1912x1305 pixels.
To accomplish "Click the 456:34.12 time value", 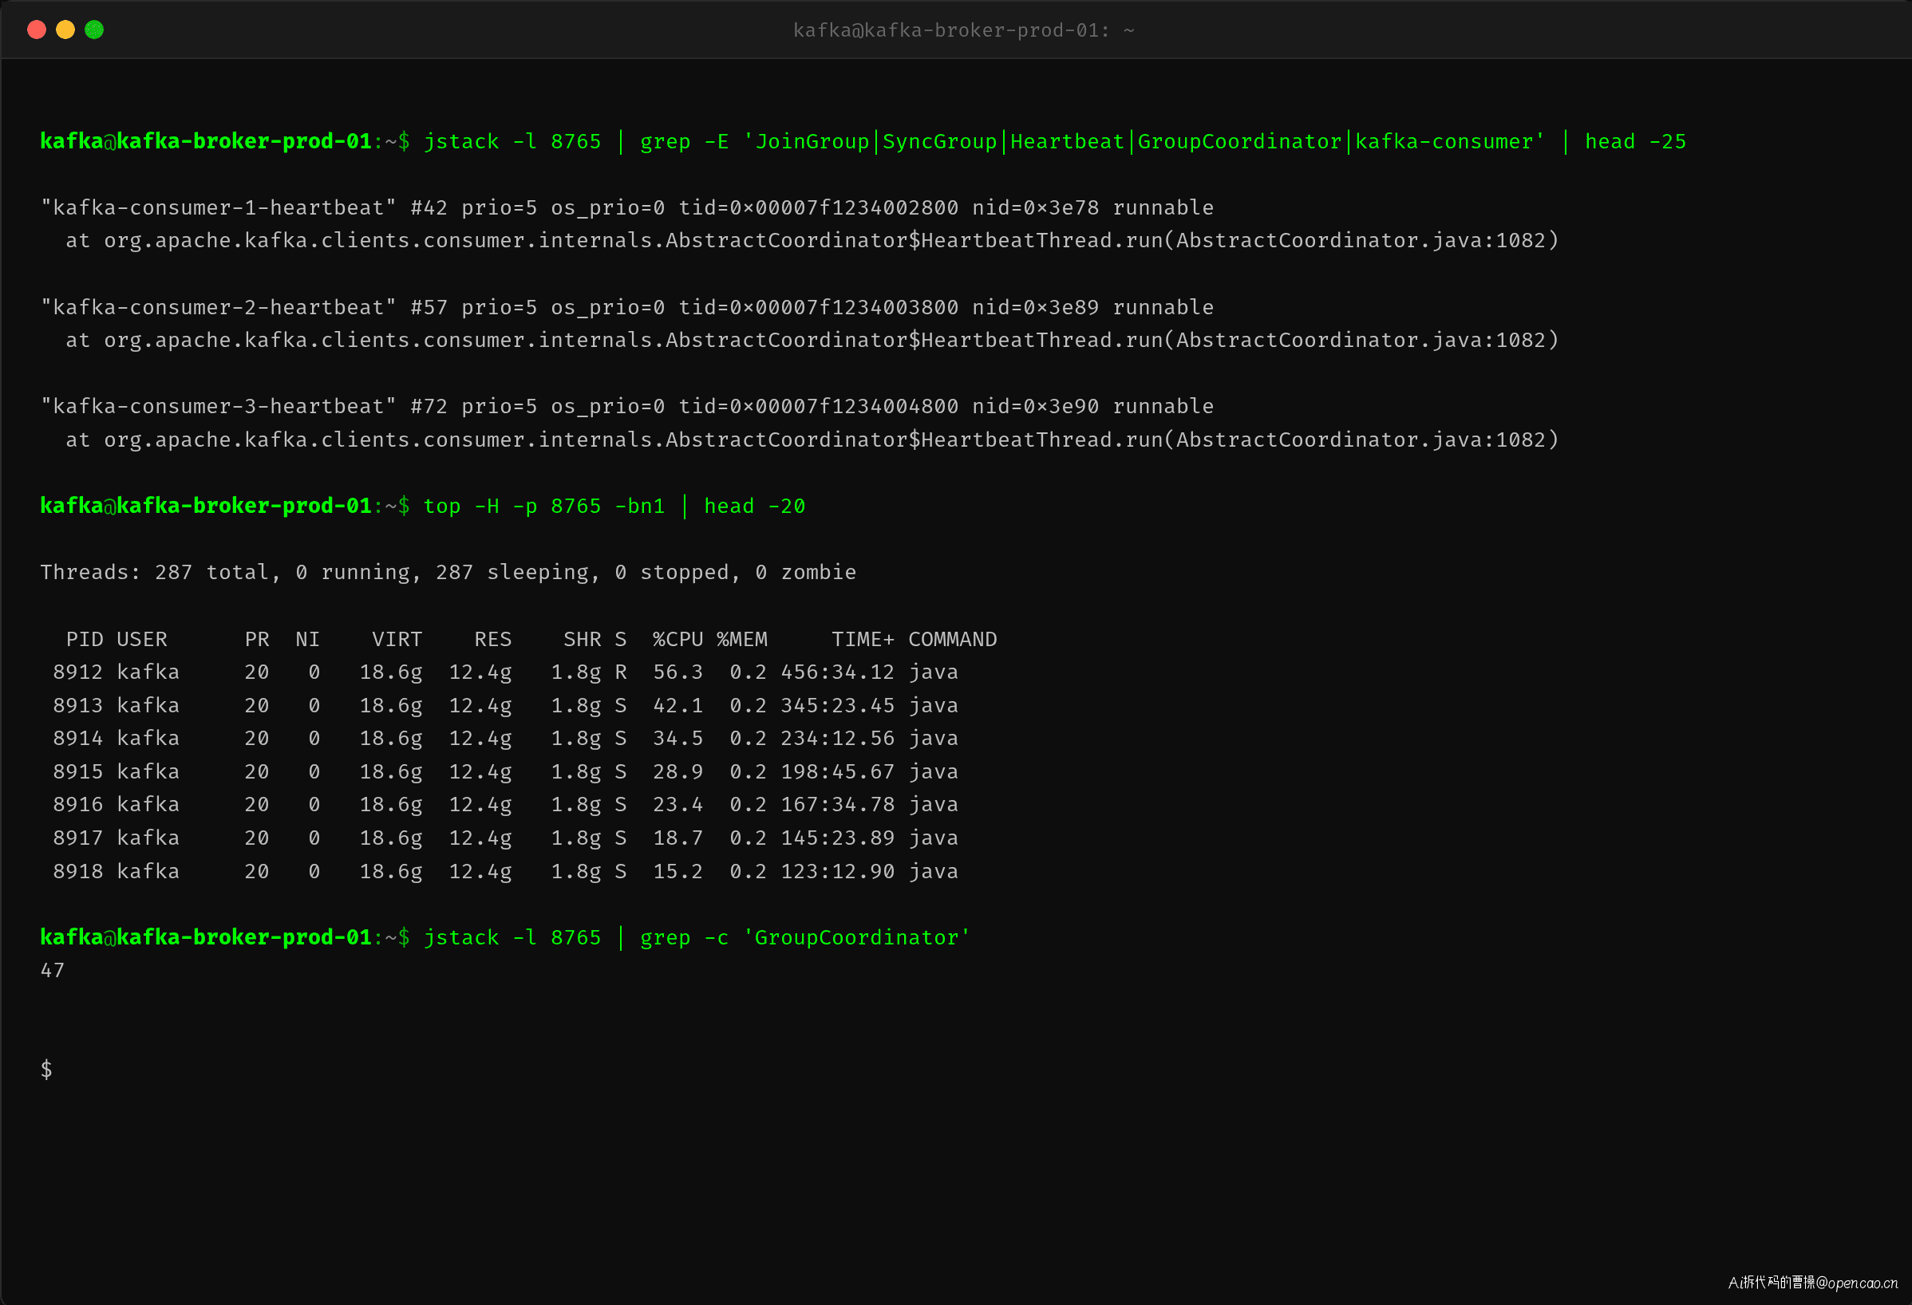I will (x=838, y=672).
